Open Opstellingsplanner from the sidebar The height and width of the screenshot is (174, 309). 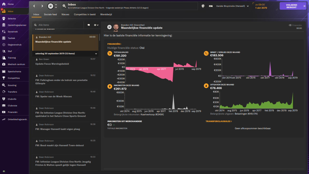tap(14, 25)
